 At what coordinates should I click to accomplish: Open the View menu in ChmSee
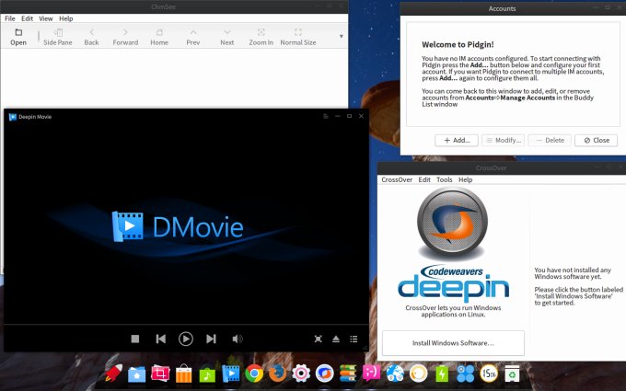(x=45, y=18)
